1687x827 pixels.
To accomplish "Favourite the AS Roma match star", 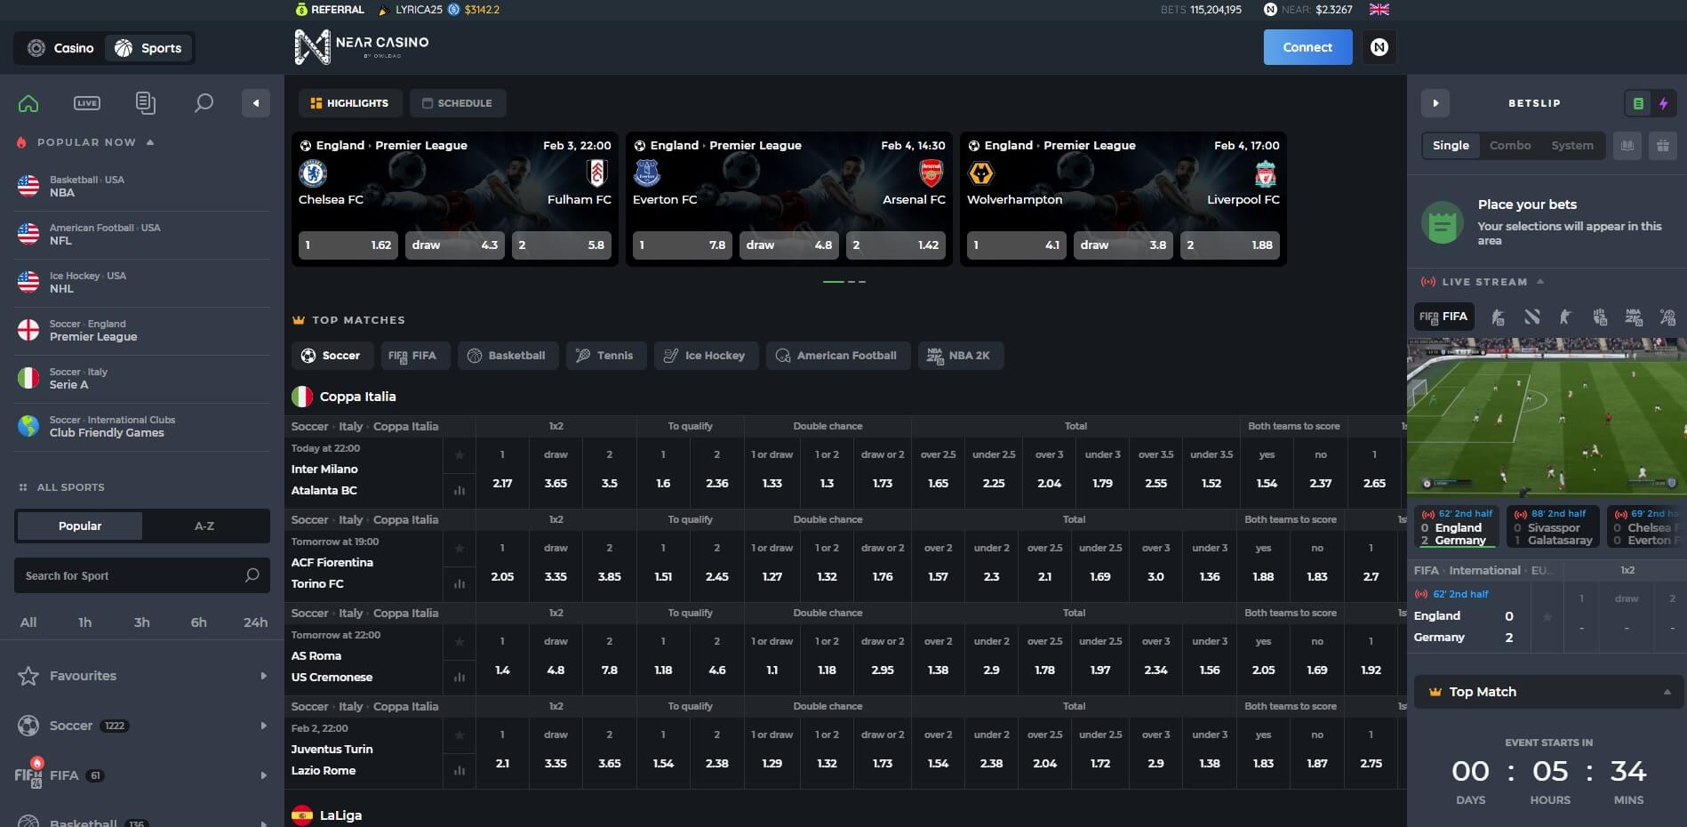I will click(x=460, y=642).
